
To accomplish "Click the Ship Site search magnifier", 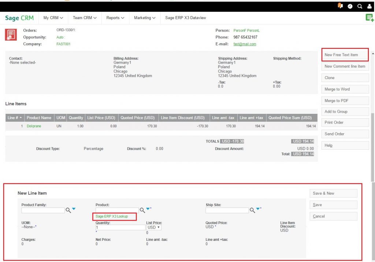I will click(x=252, y=210).
